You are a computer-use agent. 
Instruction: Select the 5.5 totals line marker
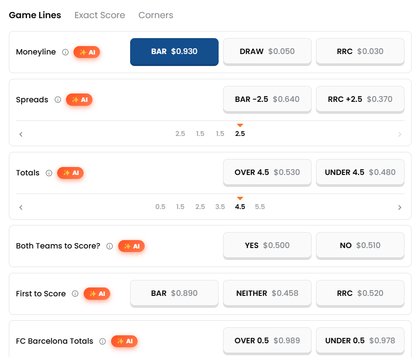[260, 207]
